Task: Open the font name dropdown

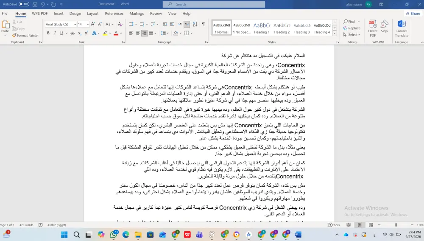Action: [75, 24]
